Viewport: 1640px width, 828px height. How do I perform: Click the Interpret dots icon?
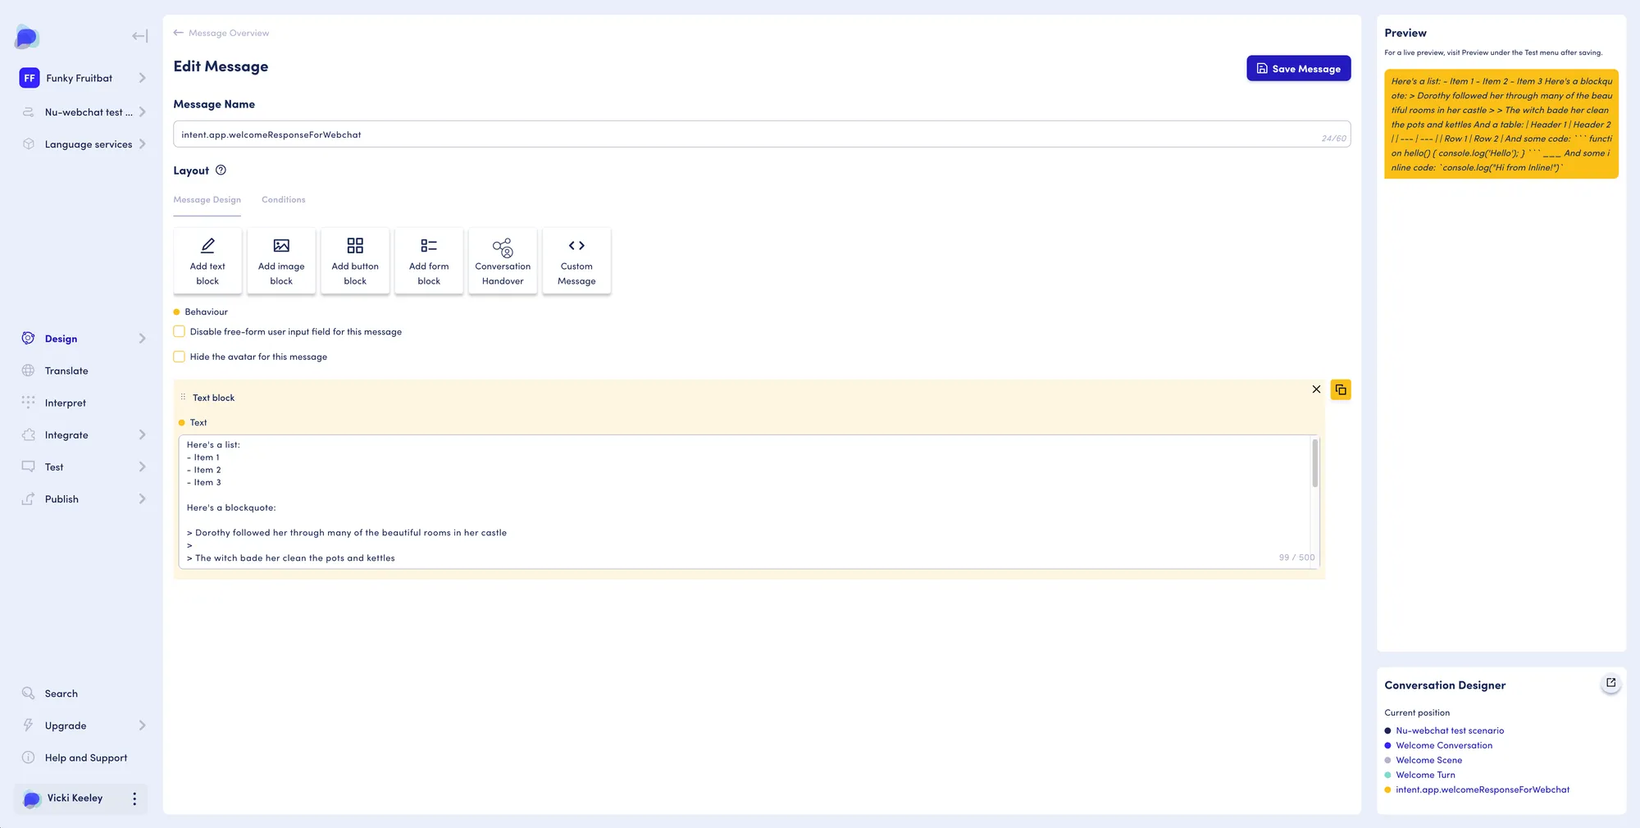pyautogui.click(x=29, y=403)
